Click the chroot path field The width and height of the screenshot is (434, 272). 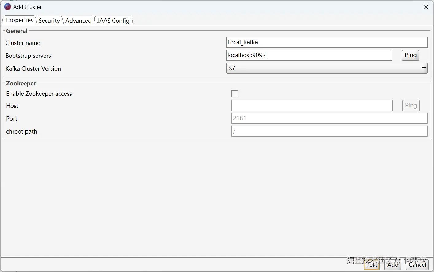pos(329,131)
